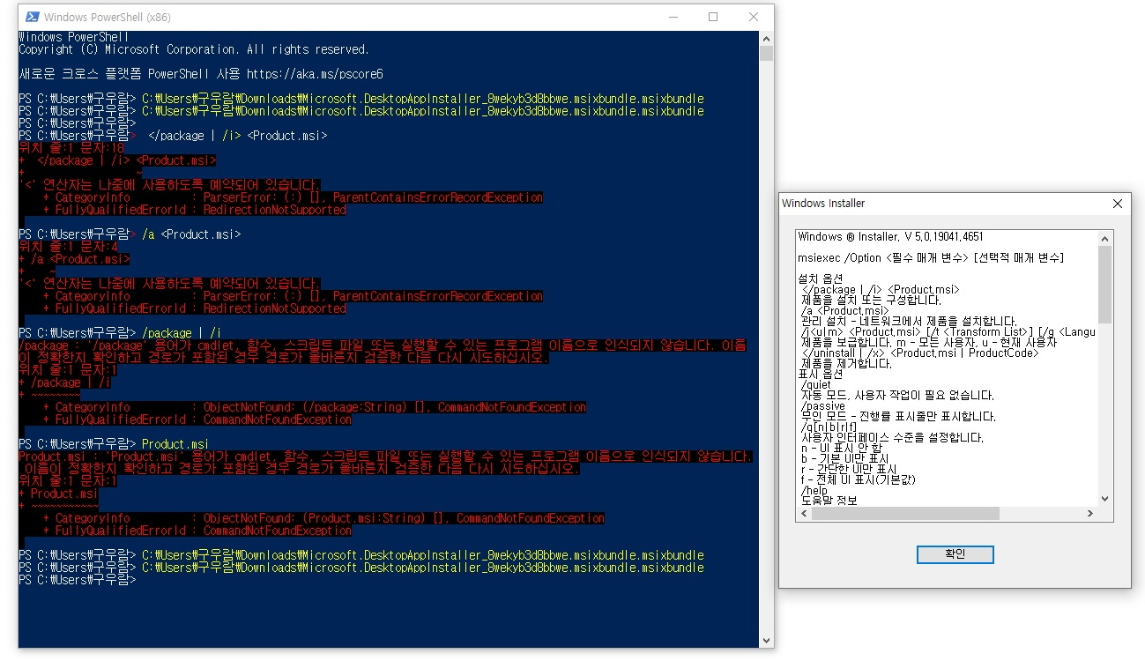The image size is (1145, 661).
Task: Click the '</uninstall | /x>' line in Installer help
Action: coord(920,353)
